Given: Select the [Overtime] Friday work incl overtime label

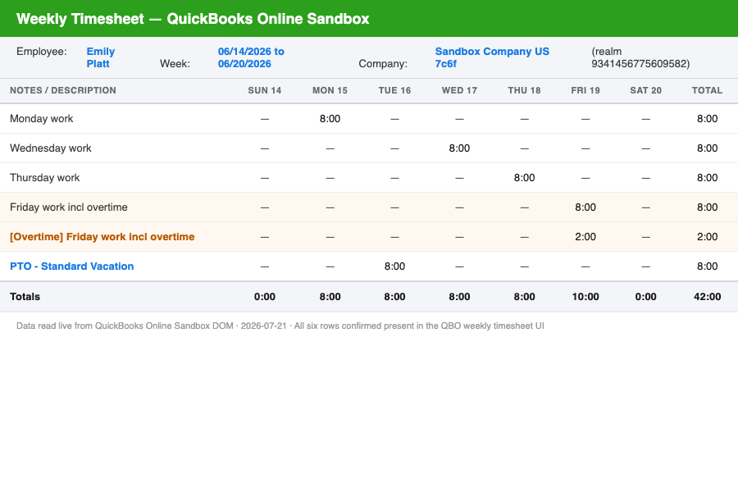Looking at the screenshot, I should (102, 236).
